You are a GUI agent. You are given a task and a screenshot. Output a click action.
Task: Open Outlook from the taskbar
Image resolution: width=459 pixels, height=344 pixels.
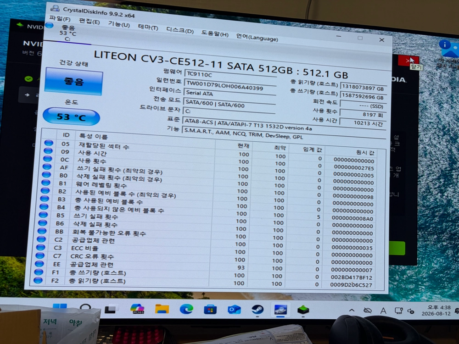click(x=234, y=310)
